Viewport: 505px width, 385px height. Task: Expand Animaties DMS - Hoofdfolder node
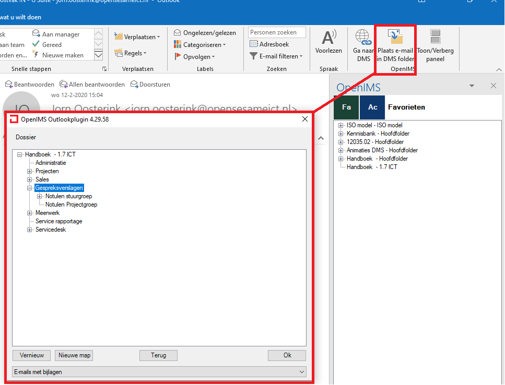pyautogui.click(x=340, y=150)
